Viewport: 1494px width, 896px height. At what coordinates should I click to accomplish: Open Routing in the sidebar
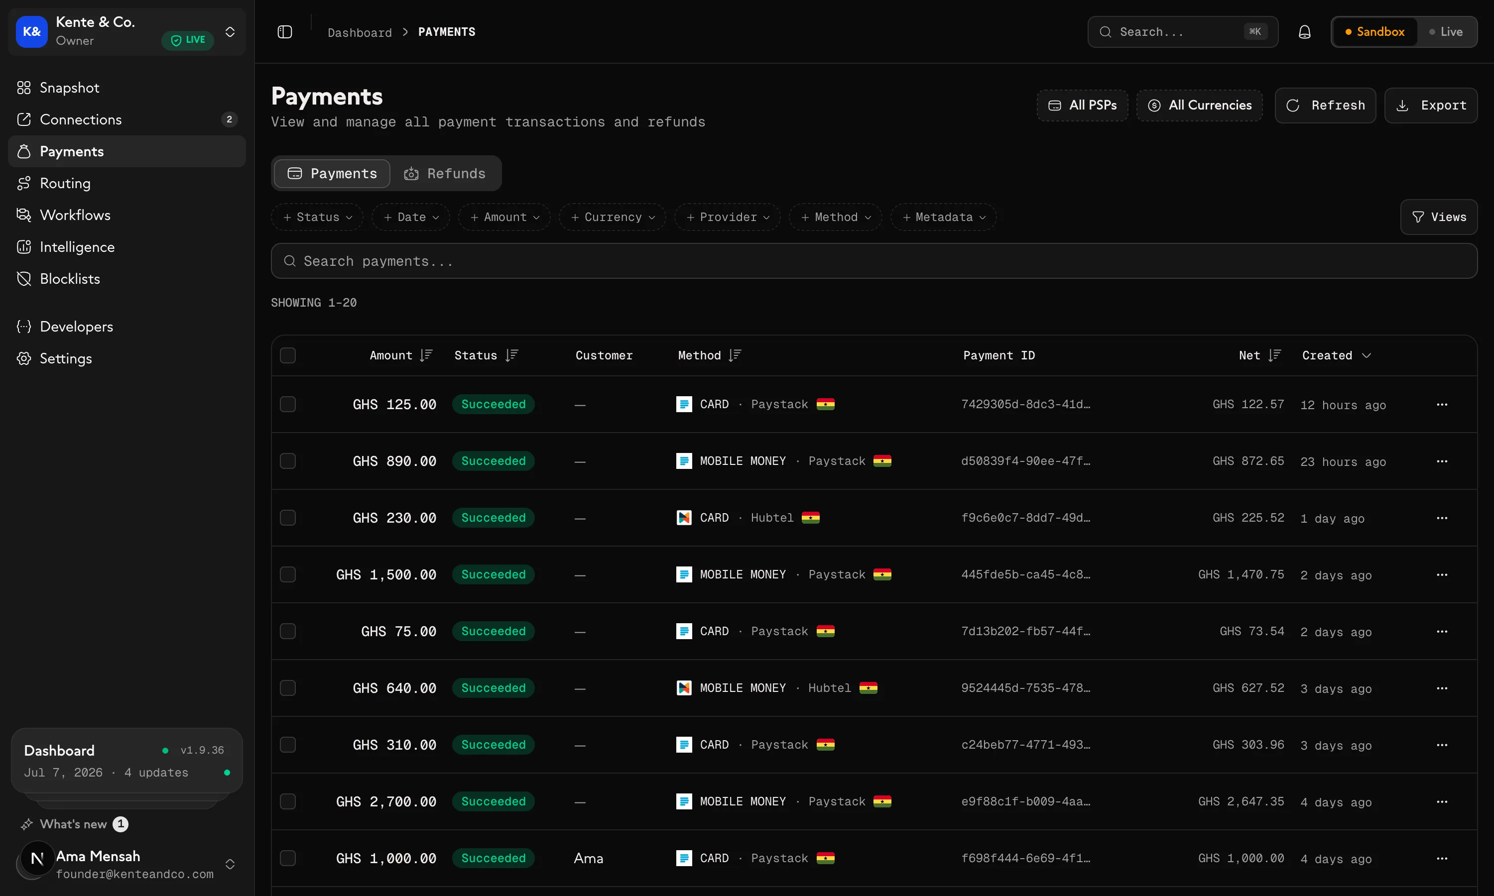tap(127, 183)
